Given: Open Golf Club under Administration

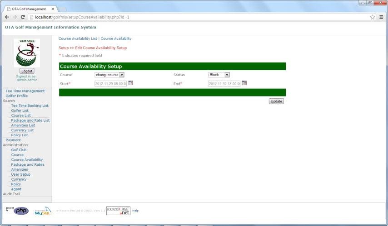Looking at the screenshot, I should (x=19, y=150).
